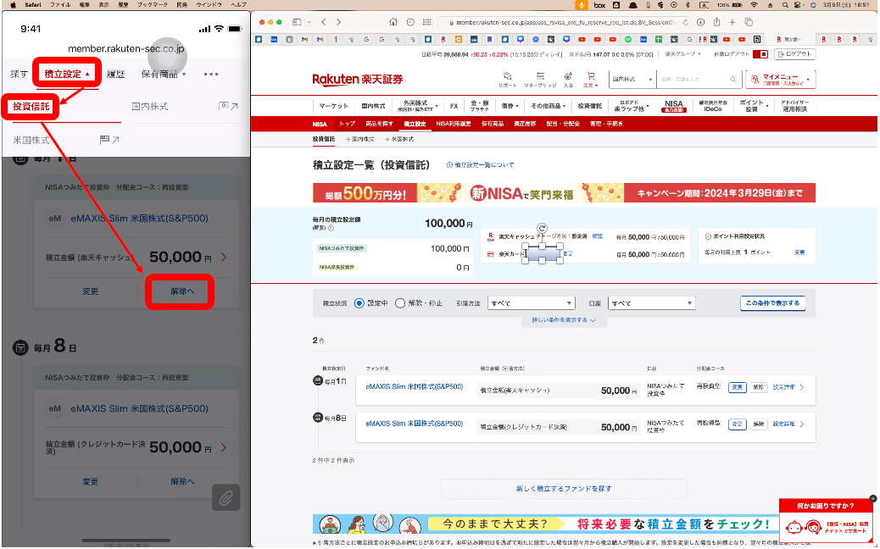This screenshot has width=880, height=549.
Task: Expand 詳しい条件を表示する
Action: coord(564,320)
